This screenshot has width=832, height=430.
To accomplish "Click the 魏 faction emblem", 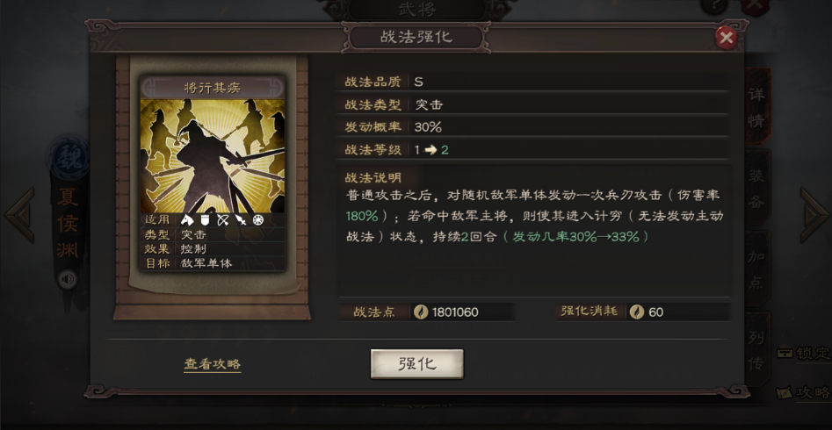I will (x=68, y=159).
